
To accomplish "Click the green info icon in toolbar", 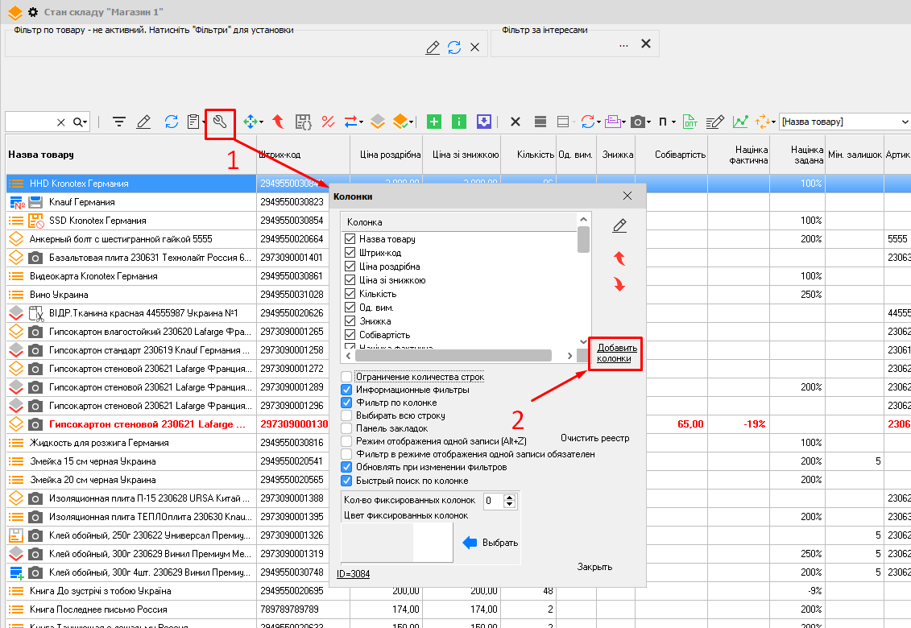I will click(459, 122).
